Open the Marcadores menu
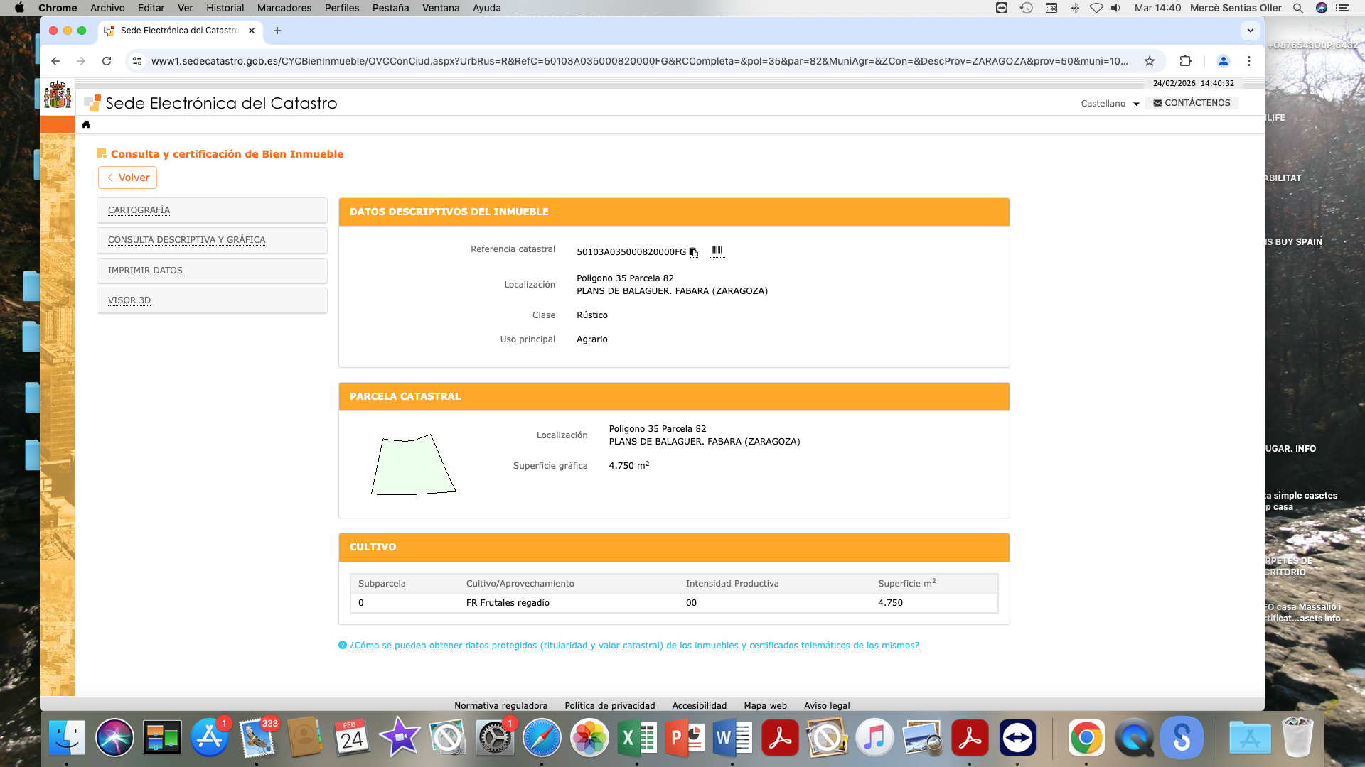1365x767 pixels. (284, 8)
